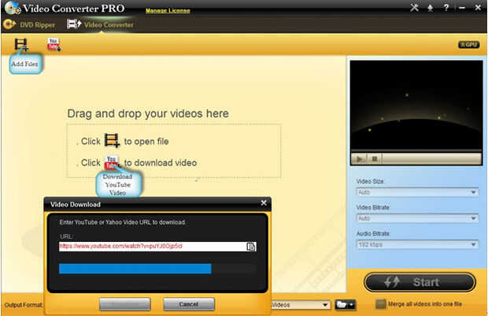Toggle the GPU acceleration badge

(x=468, y=45)
